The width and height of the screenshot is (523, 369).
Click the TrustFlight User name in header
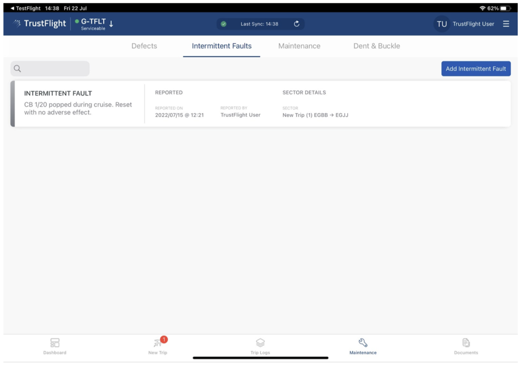pyautogui.click(x=473, y=24)
